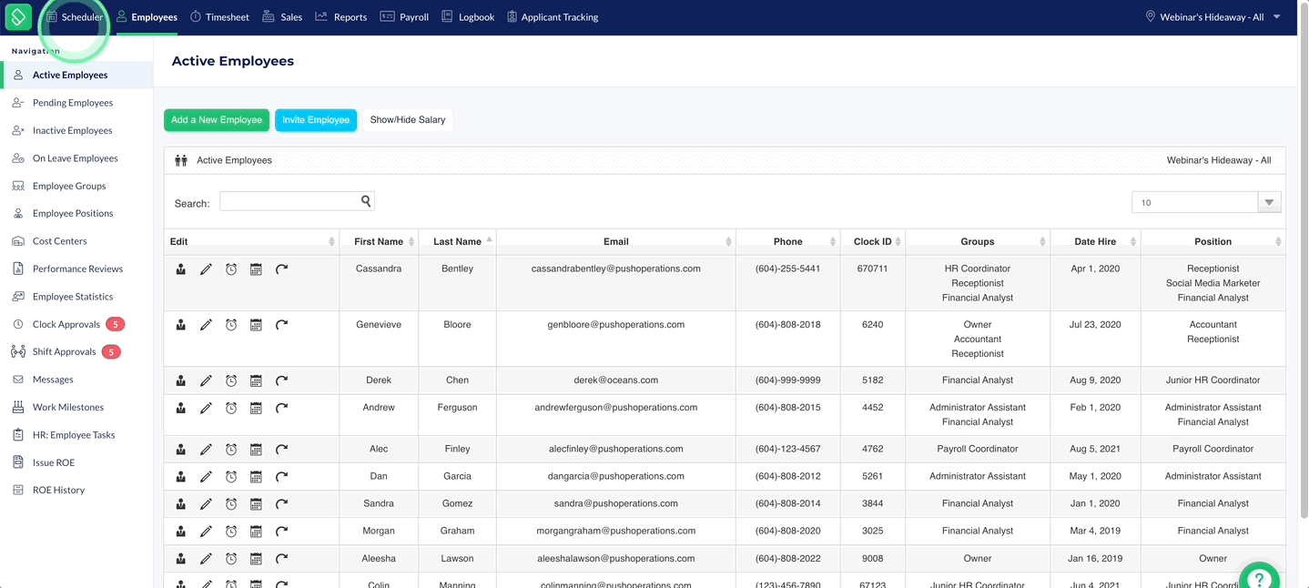This screenshot has height=588, width=1309.
Task: Sort table by Last Name column
Action: click(x=457, y=241)
